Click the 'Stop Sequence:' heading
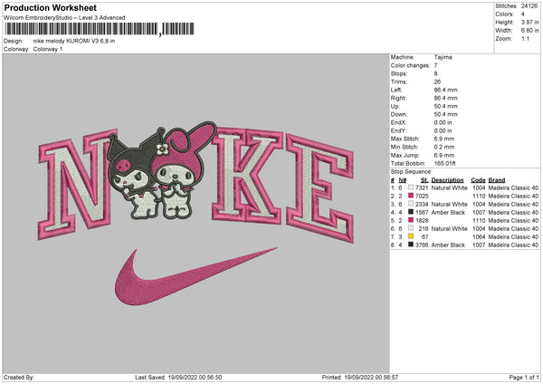Viewport: 543px width, 384px height. tap(412, 172)
